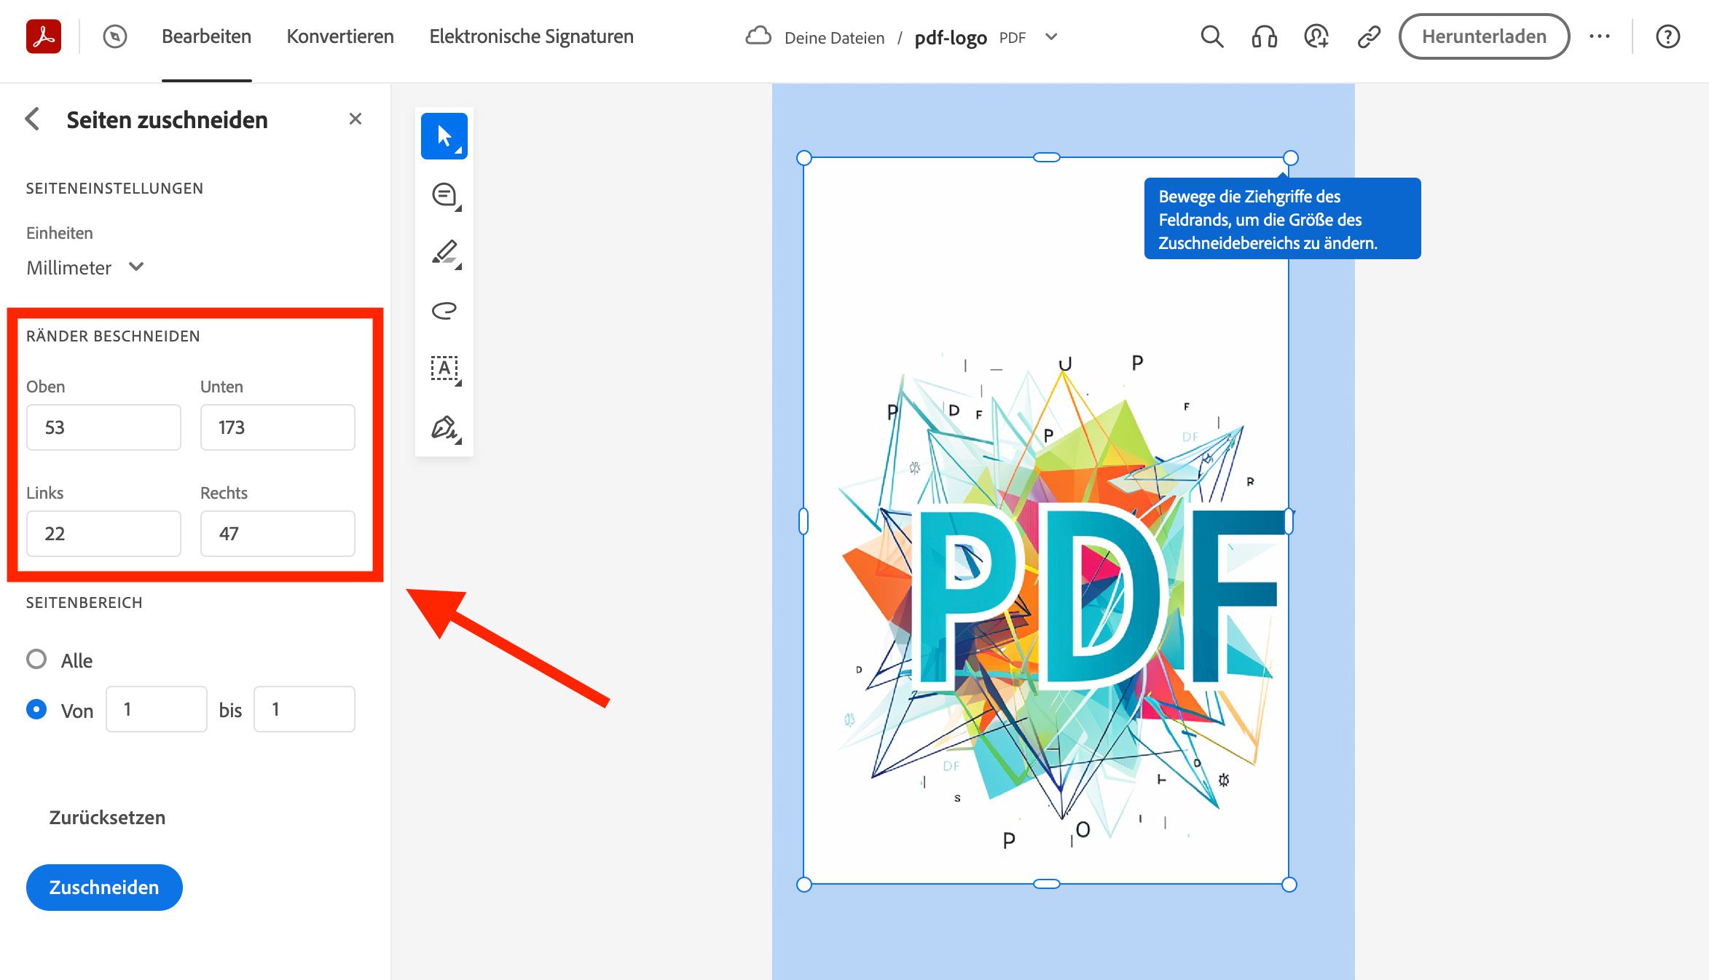Open the fill and sign pen tool
1709x980 pixels.
pos(444,427)
